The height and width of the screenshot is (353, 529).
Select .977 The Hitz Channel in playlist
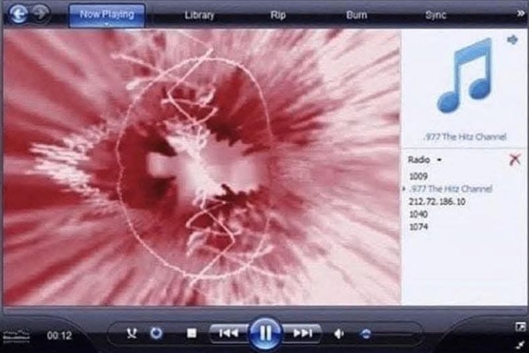[450, 188]
